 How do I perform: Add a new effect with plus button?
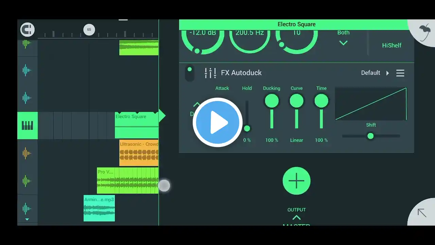296,181
